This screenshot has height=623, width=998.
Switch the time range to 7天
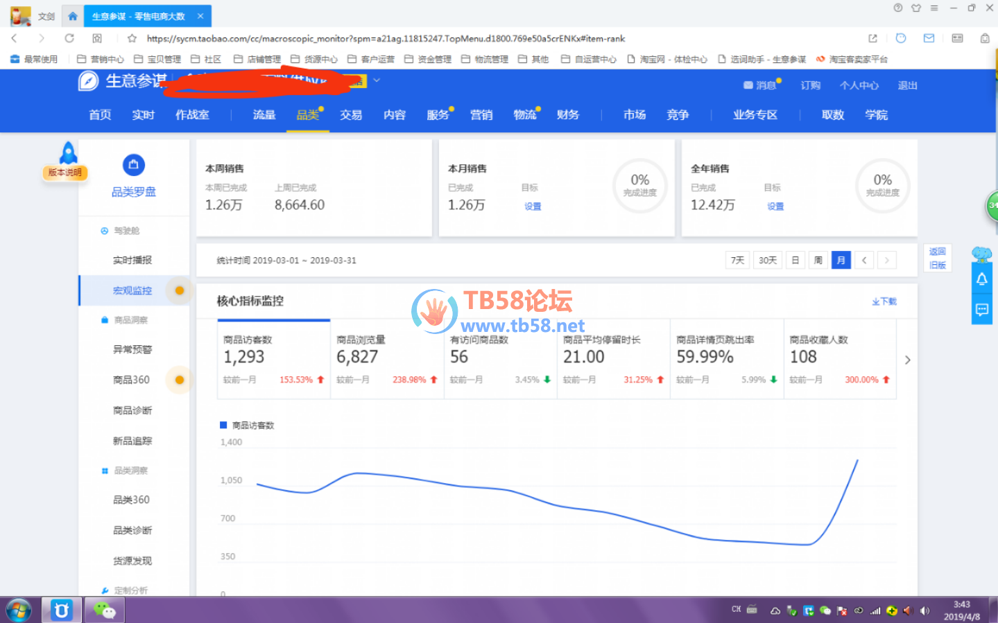pos(737,261)
